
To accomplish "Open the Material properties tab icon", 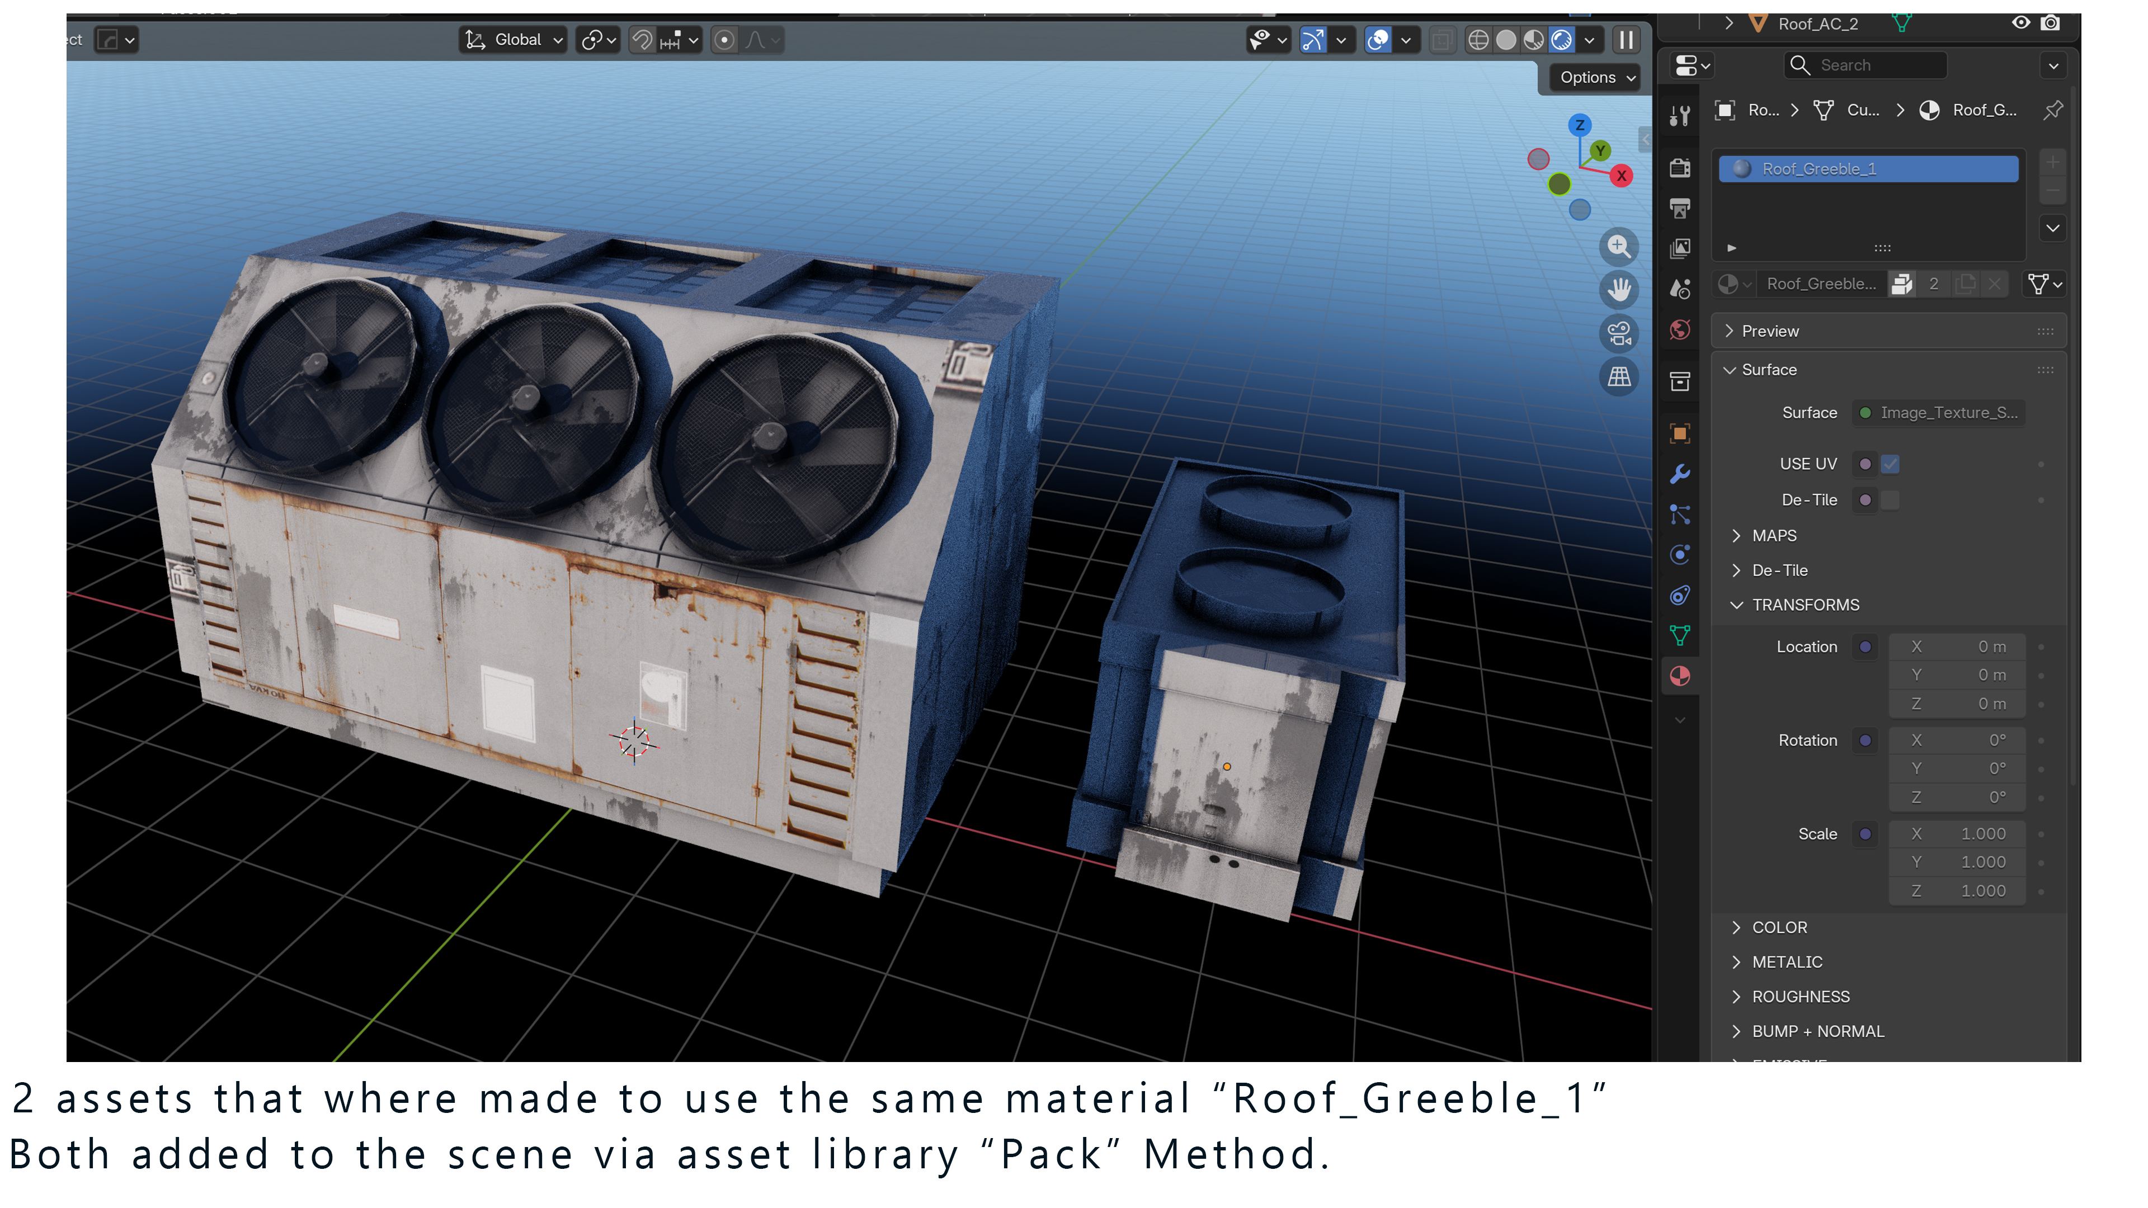I will (1679, 675).
